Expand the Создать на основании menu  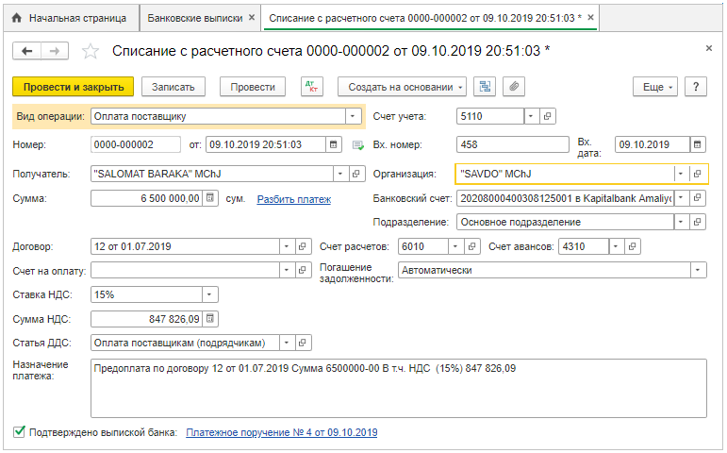click(402, 87)
